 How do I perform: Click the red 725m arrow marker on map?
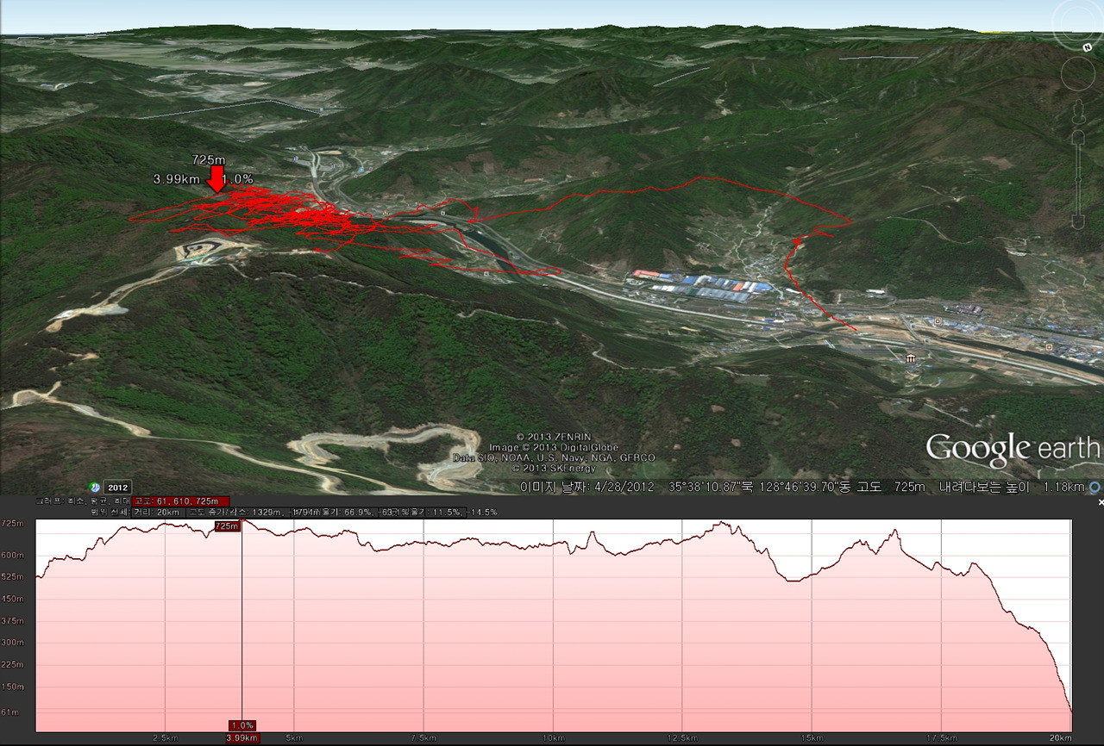tap(216, 179)
